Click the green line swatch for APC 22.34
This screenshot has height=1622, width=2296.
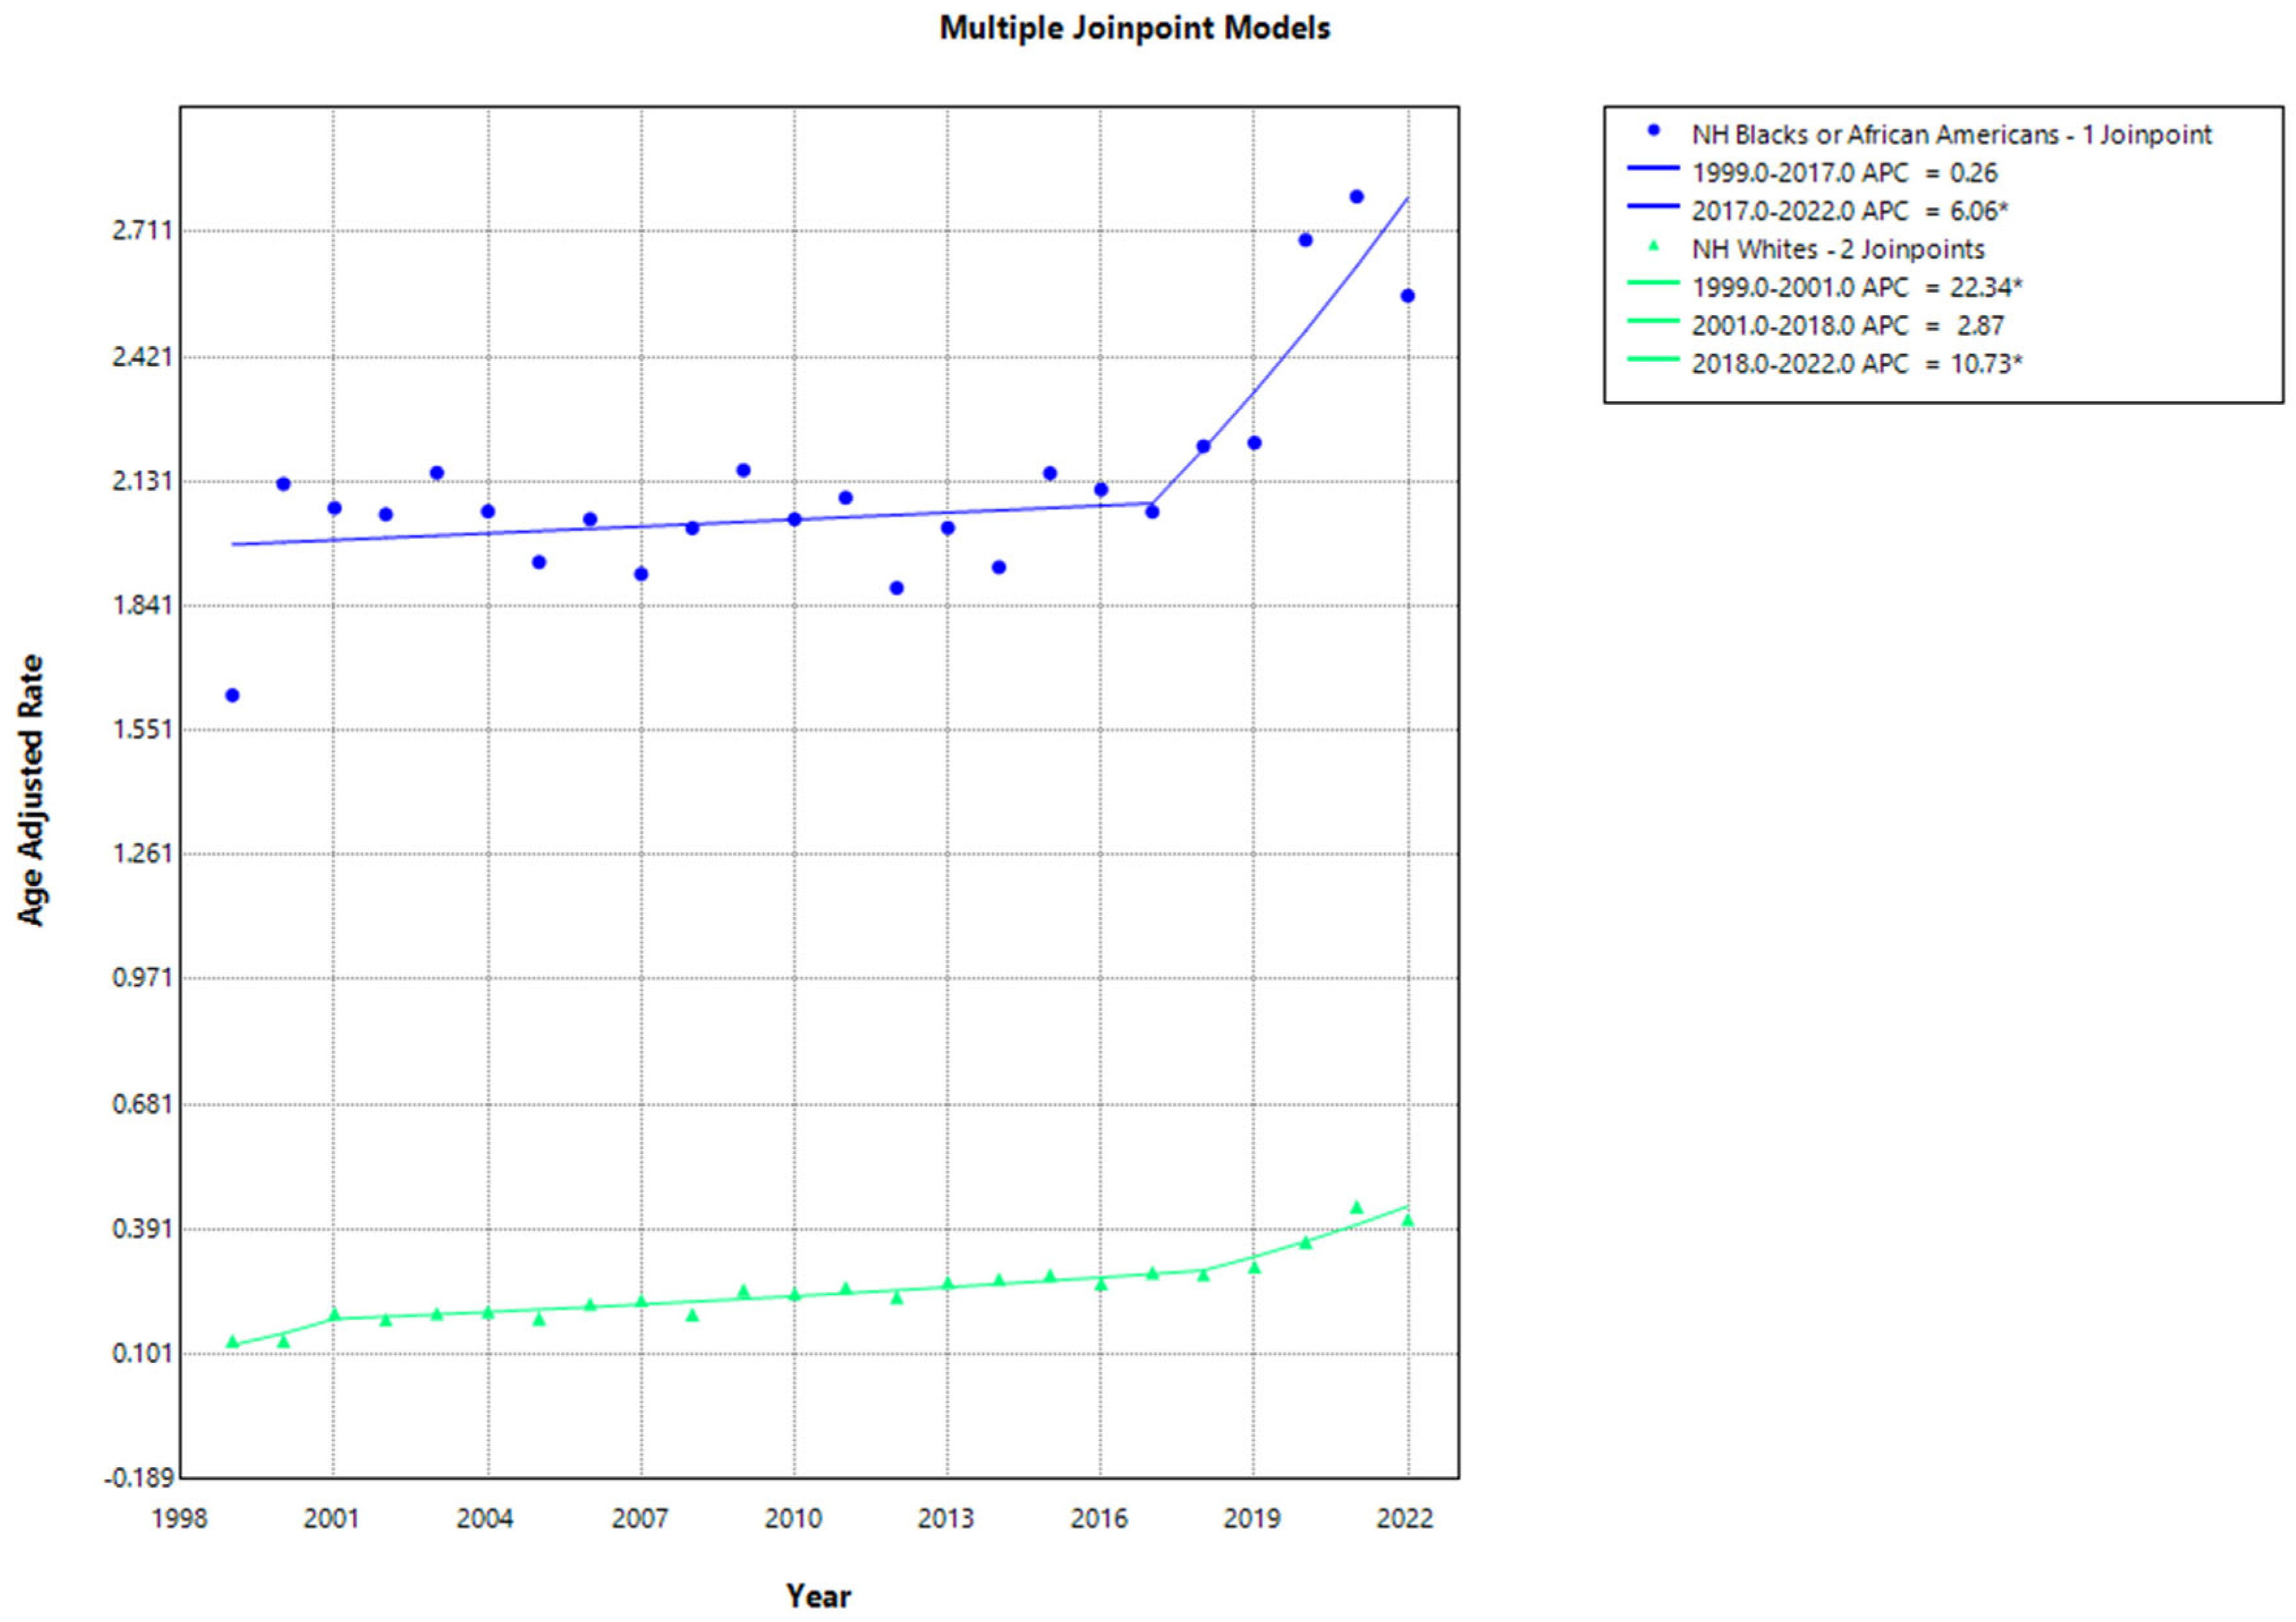tap(1653, 283)
